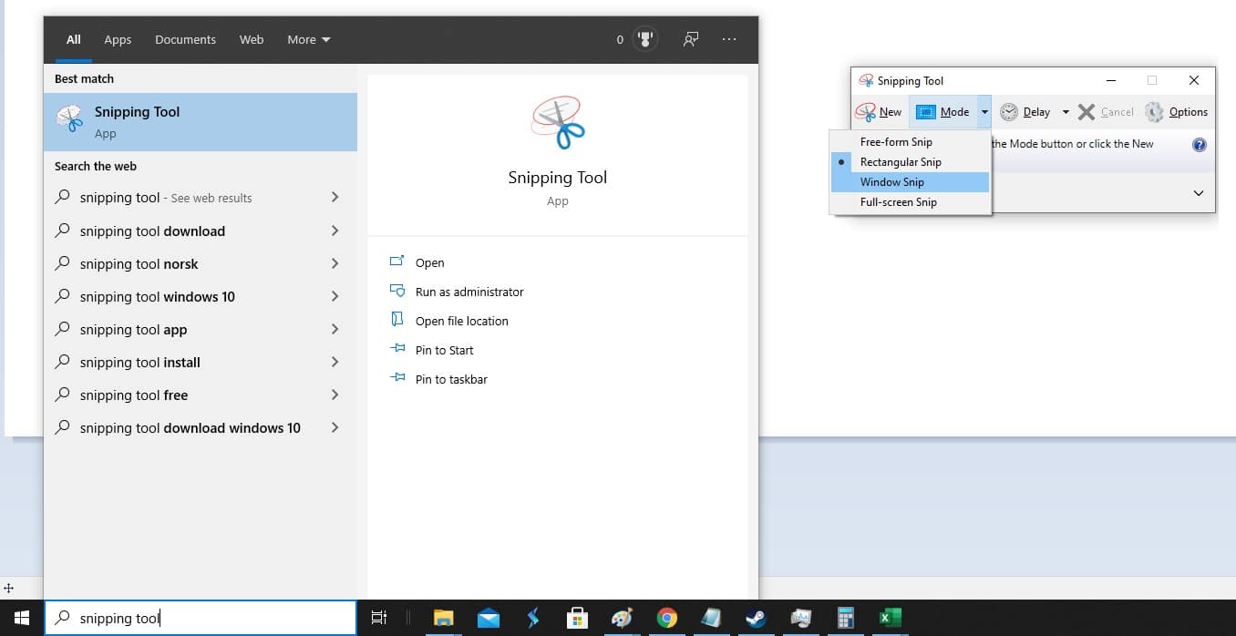Expand the Mode dropdown arrow
Screen dimensions: 1236x636
[984, 111]
